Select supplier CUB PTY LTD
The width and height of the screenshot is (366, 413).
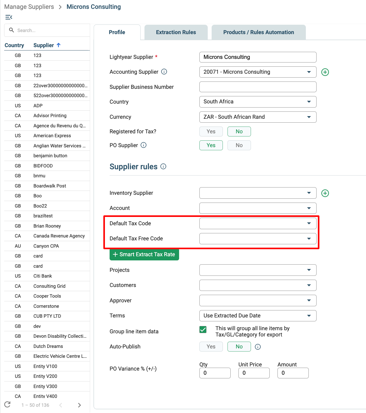47,316
